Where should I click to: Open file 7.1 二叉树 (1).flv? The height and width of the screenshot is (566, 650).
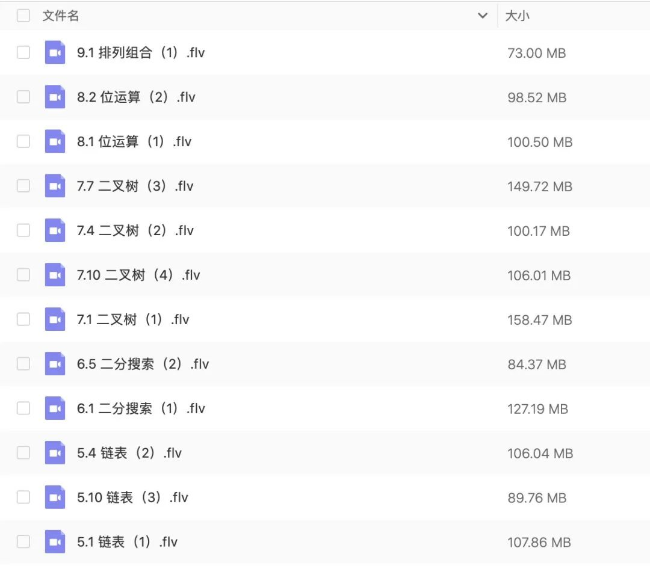(x=132, y=319)
